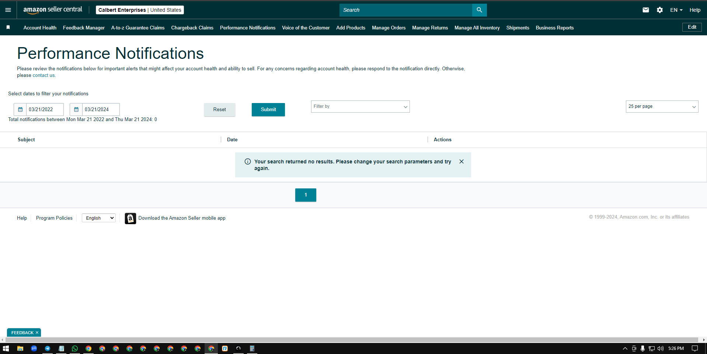
Task: Open Manage Orders
Action: coord(389,28)
